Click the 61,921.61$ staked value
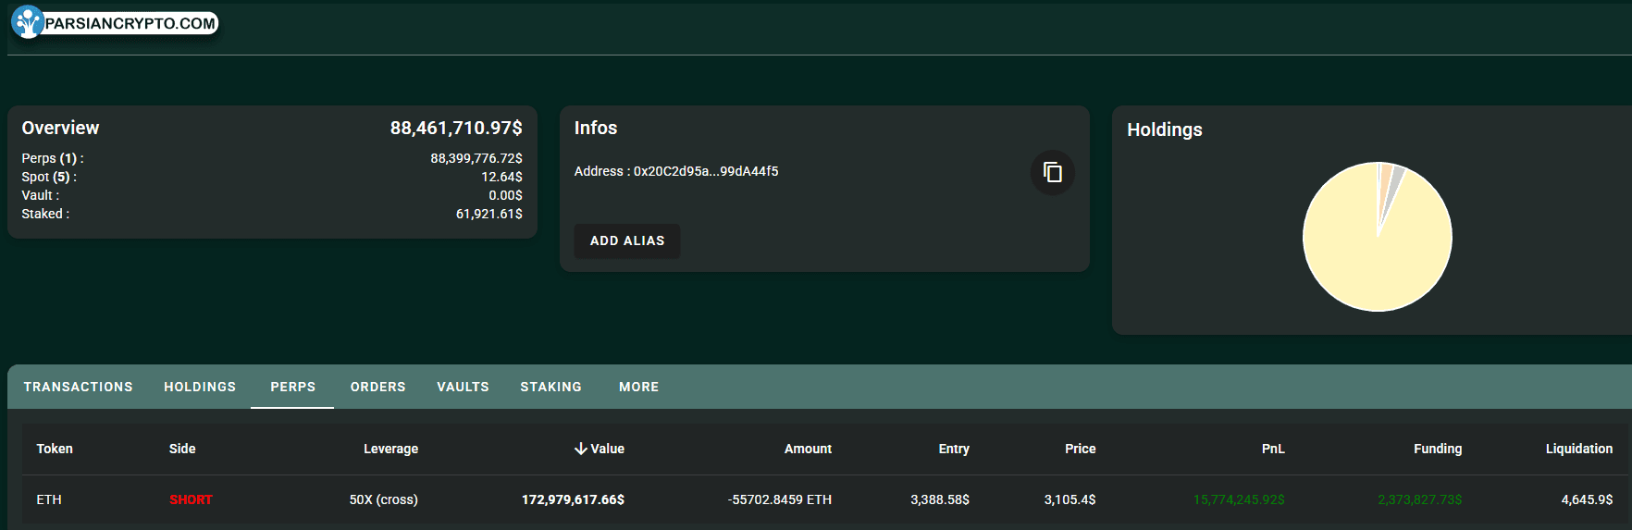The image size is (1632, 530). [488, 214]
